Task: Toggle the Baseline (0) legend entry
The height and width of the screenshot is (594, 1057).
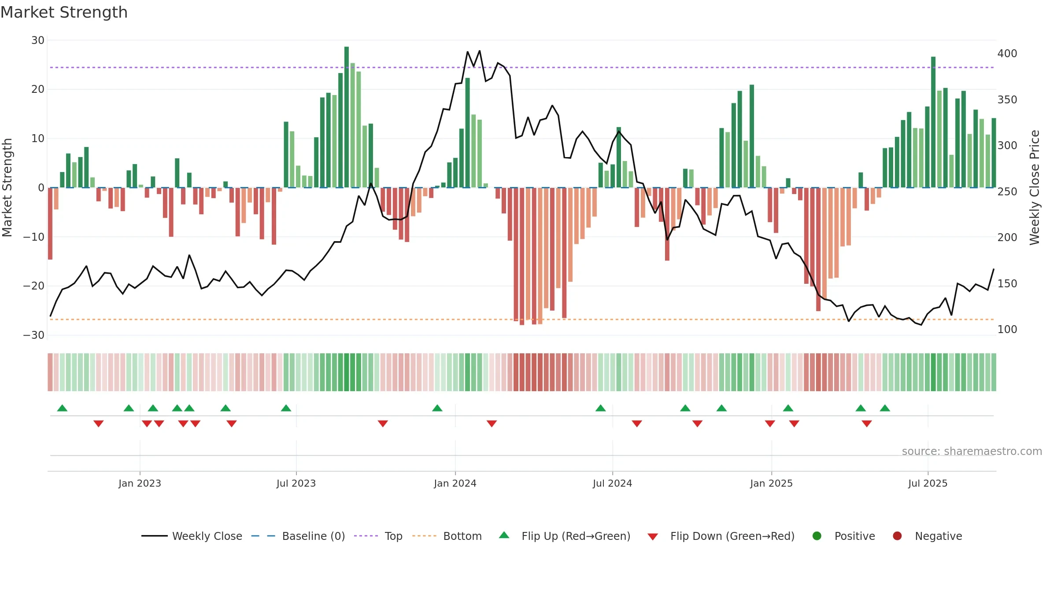Action: [298, 536]
